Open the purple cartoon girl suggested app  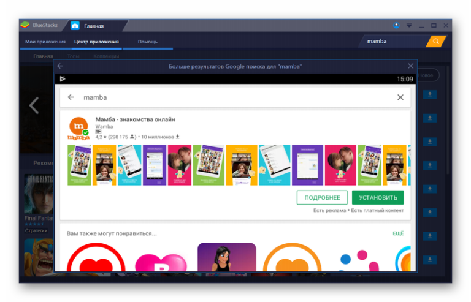227,257
